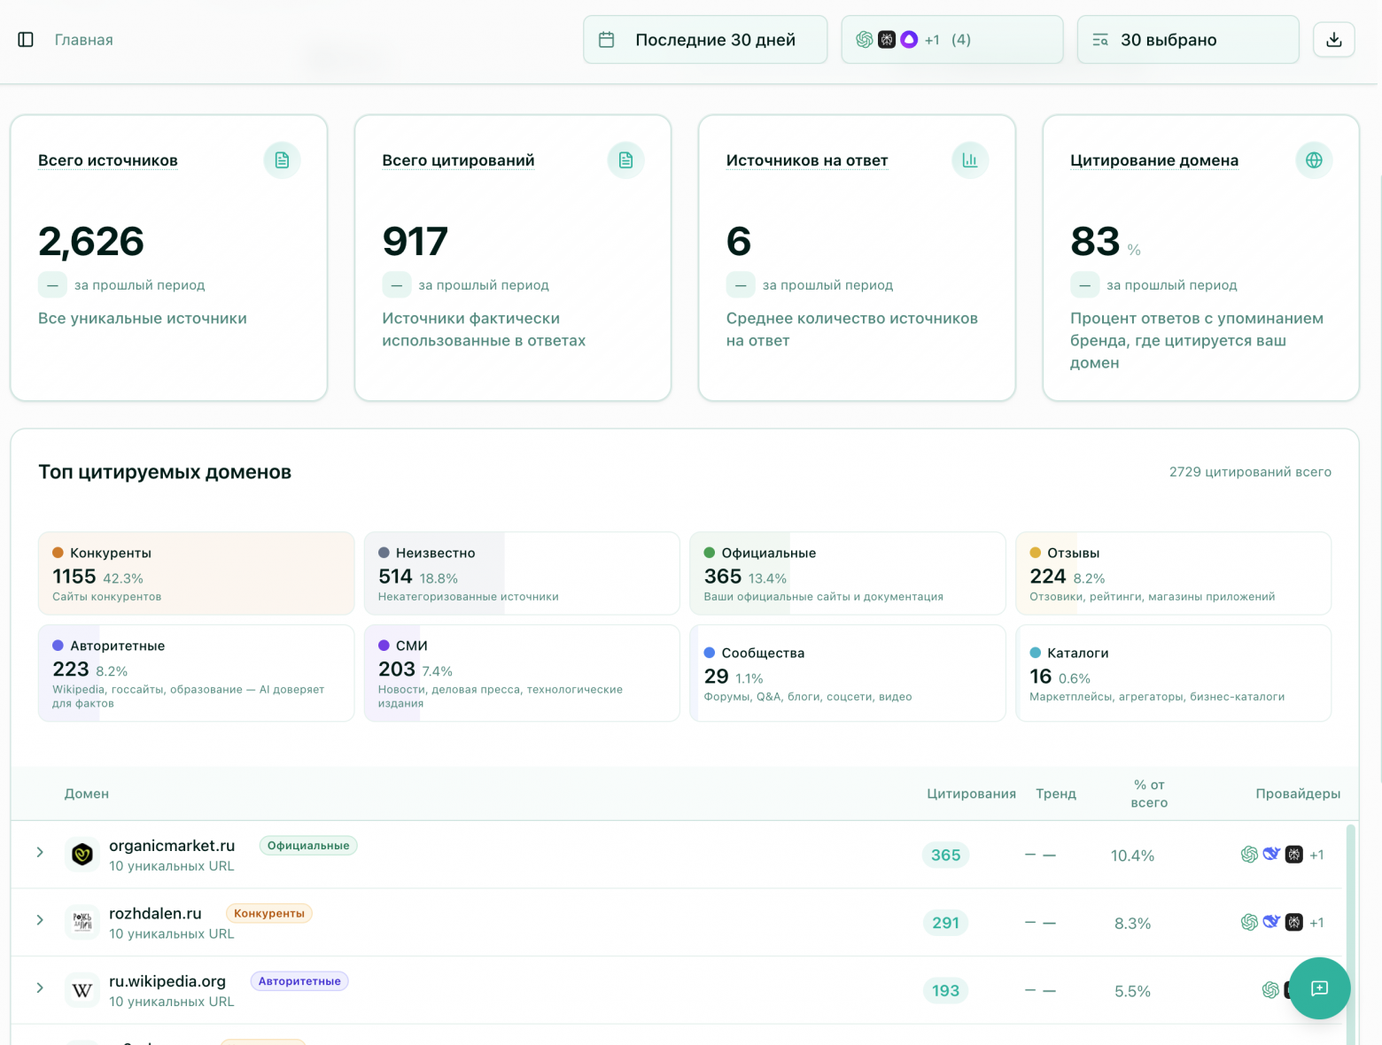Click the document icon in Всего источников card
Screen dimensions: 1382x1045
[282, 160]
